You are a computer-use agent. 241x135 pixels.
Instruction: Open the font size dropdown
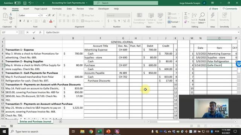[46, 15]
